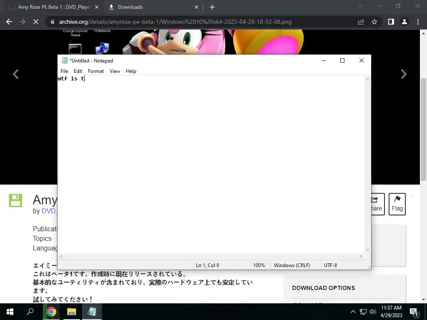Open network status tray icon
The image size is (427, 320).
[363, 312]
